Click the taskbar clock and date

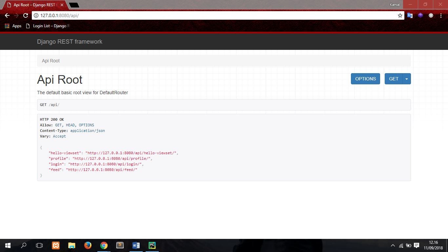coord(433,245)
